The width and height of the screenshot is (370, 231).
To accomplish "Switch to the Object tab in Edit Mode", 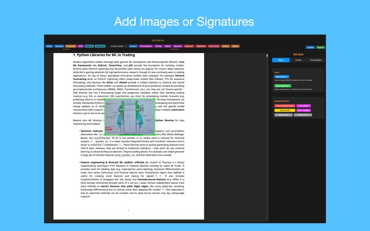I will click(281, 60).
